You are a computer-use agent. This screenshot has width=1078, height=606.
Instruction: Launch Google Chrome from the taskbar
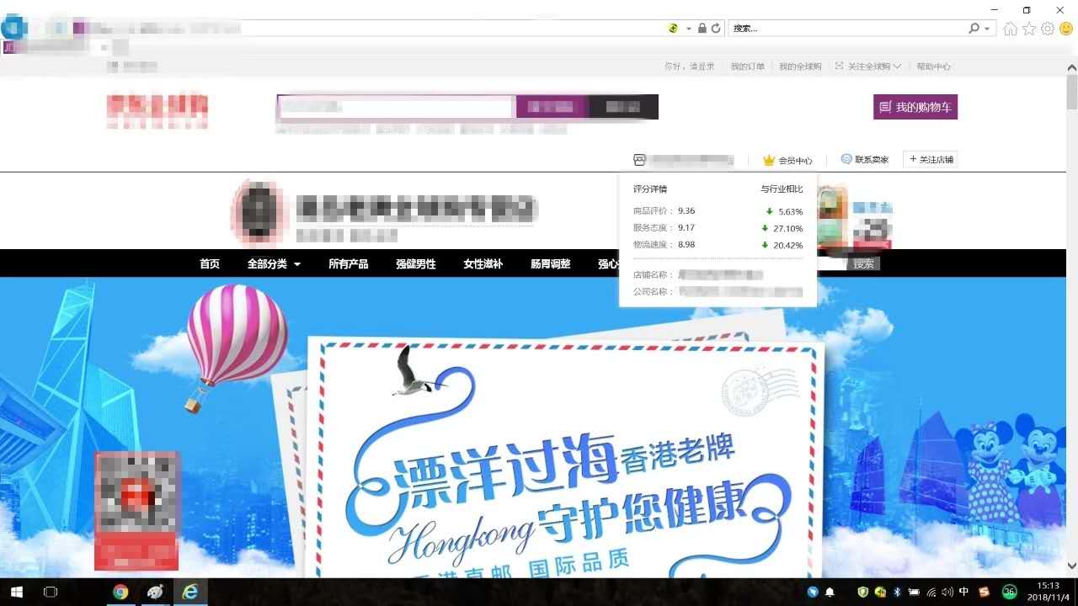pos(120,592)
